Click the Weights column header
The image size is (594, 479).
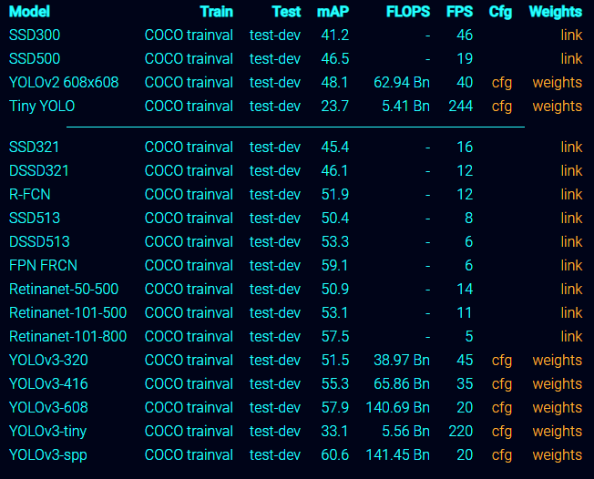pos(556,12)
